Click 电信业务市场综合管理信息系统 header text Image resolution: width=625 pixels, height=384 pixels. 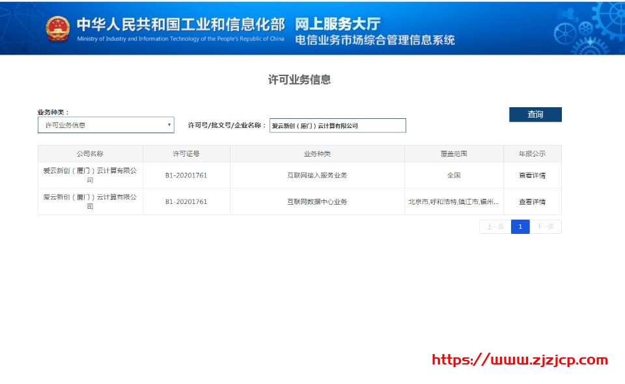click(375, 40)
